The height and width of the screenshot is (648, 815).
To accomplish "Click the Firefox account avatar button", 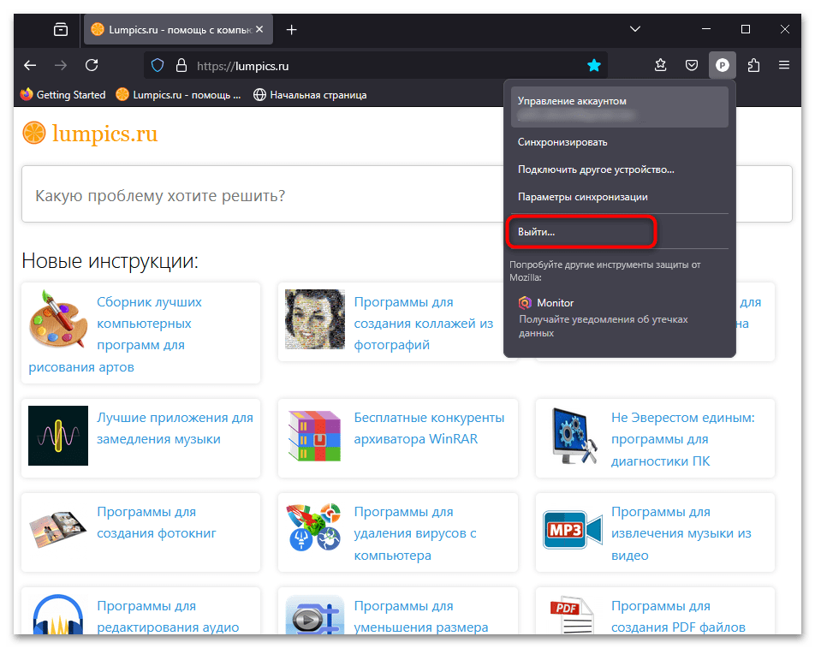I will (723, 65).
